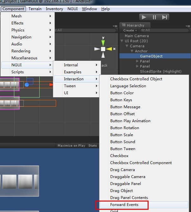Open the Create dropdown in Hierarchy

pos(130,30)
